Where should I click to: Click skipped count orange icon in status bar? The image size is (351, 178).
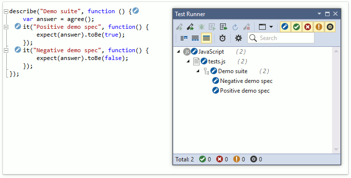[237, 159]
